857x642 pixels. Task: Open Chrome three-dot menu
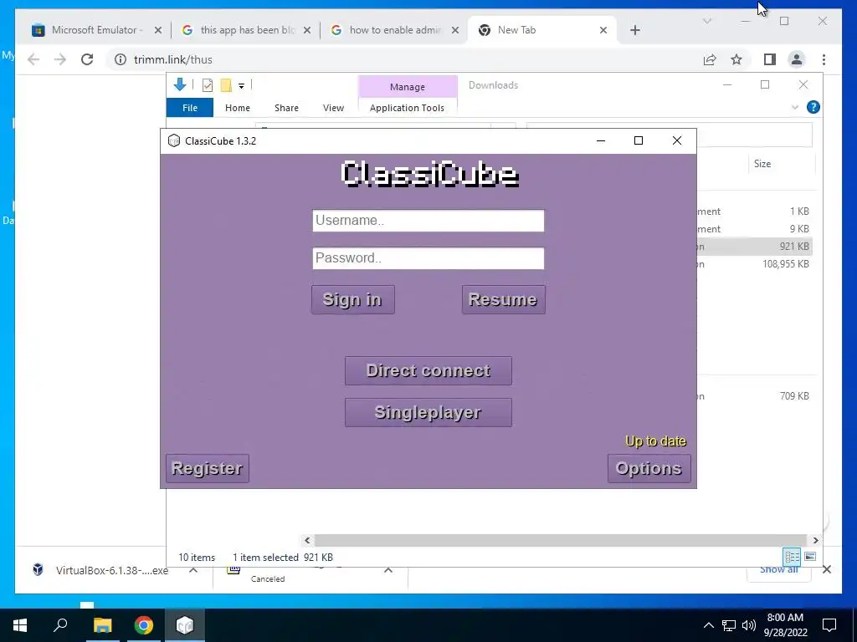(824, 59)
